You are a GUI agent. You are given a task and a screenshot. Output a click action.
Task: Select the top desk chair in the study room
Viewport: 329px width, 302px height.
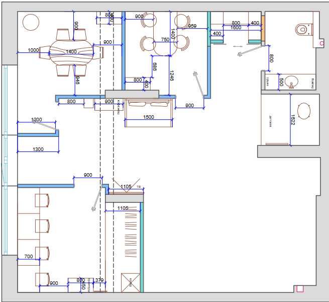coord(42,200)
